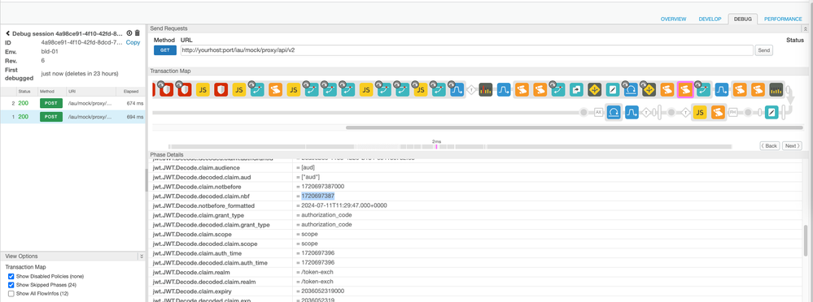Image resolution: width=813 pixels, height=302 pixels.
Task: Switch to the OVERVIEW tab
Action: [674, 19]
